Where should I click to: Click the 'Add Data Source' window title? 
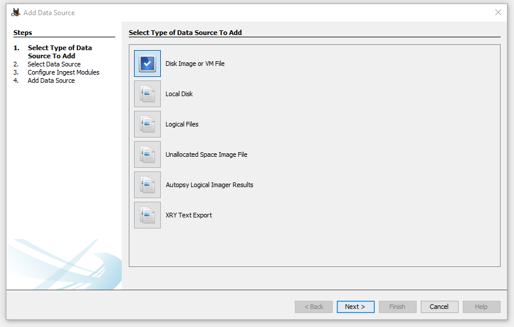click(x=49, y=13)
